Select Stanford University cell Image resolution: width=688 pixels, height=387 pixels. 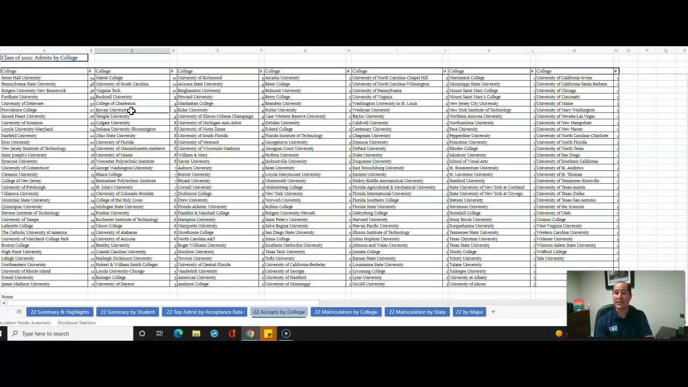click(x=489, y=181)
